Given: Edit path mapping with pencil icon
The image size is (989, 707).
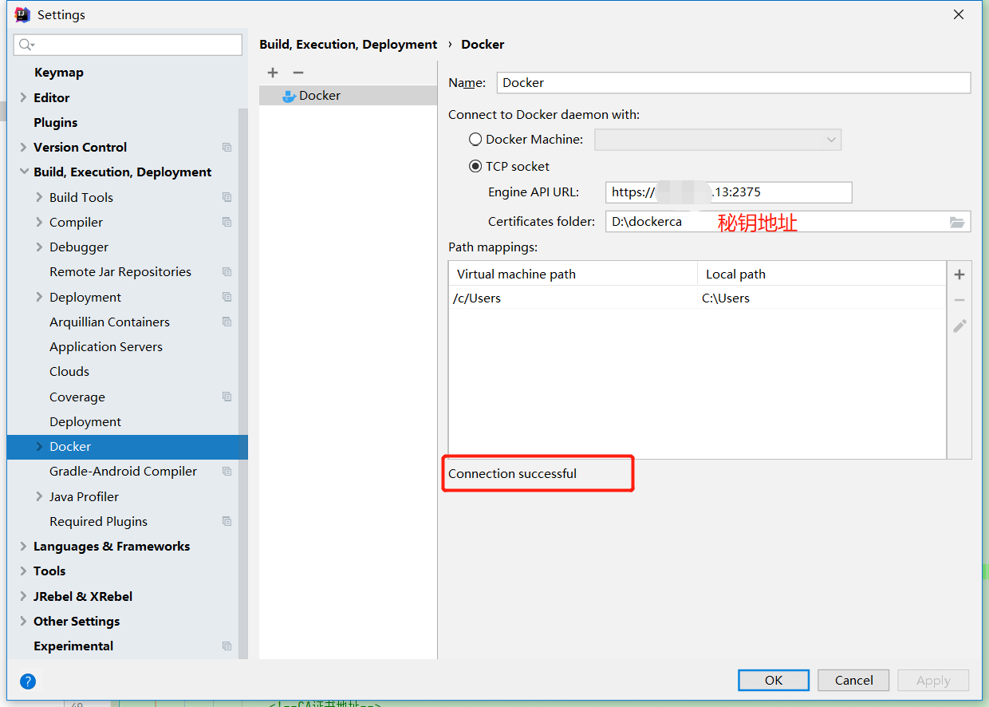Looking at the screenshot, I should (x=959, y=326).
